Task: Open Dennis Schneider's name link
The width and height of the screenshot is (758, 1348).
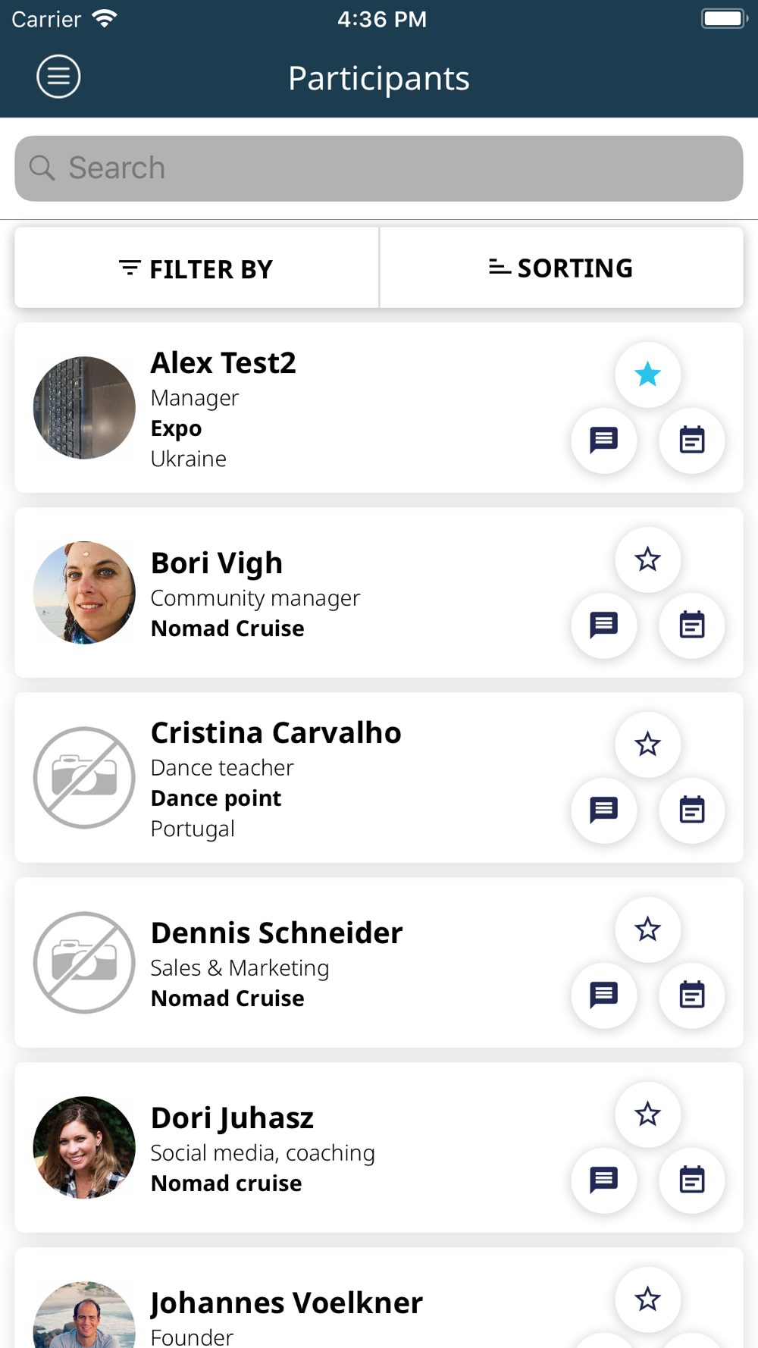Action: [277, 933]
